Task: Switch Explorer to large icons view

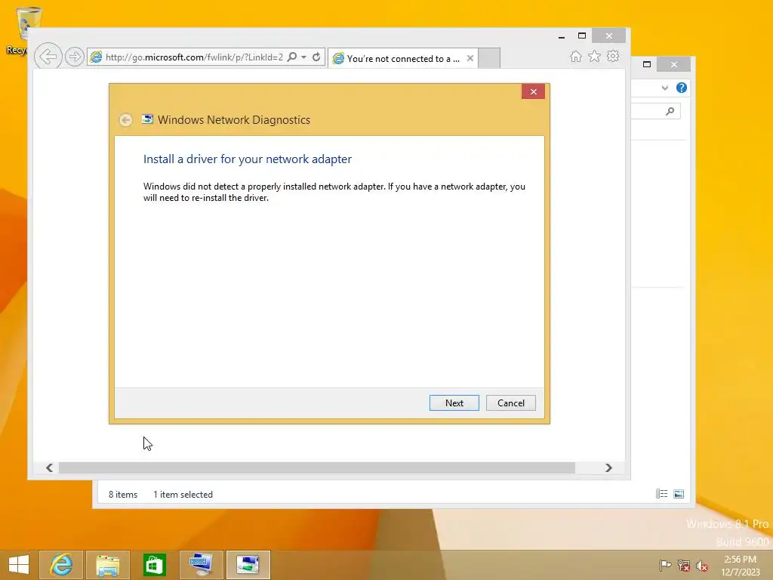Action: coord(679,494)
